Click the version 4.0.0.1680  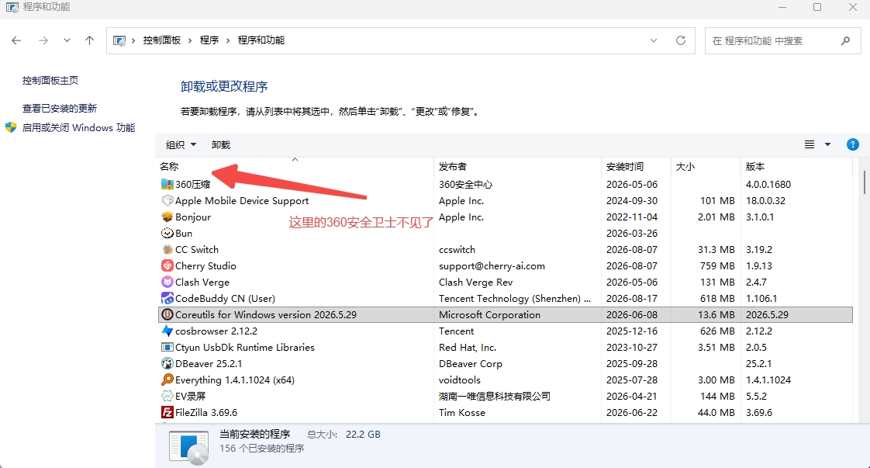pyautogui.click(x=768, y=184)
